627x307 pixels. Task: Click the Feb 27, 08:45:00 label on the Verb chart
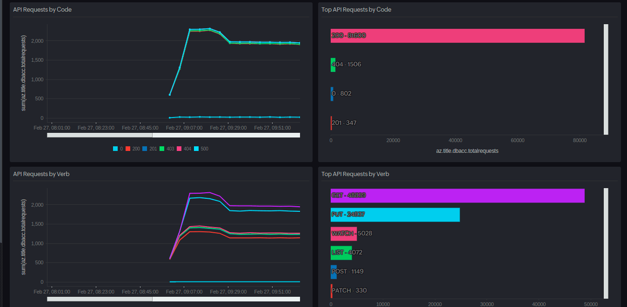tap(140, 292)
